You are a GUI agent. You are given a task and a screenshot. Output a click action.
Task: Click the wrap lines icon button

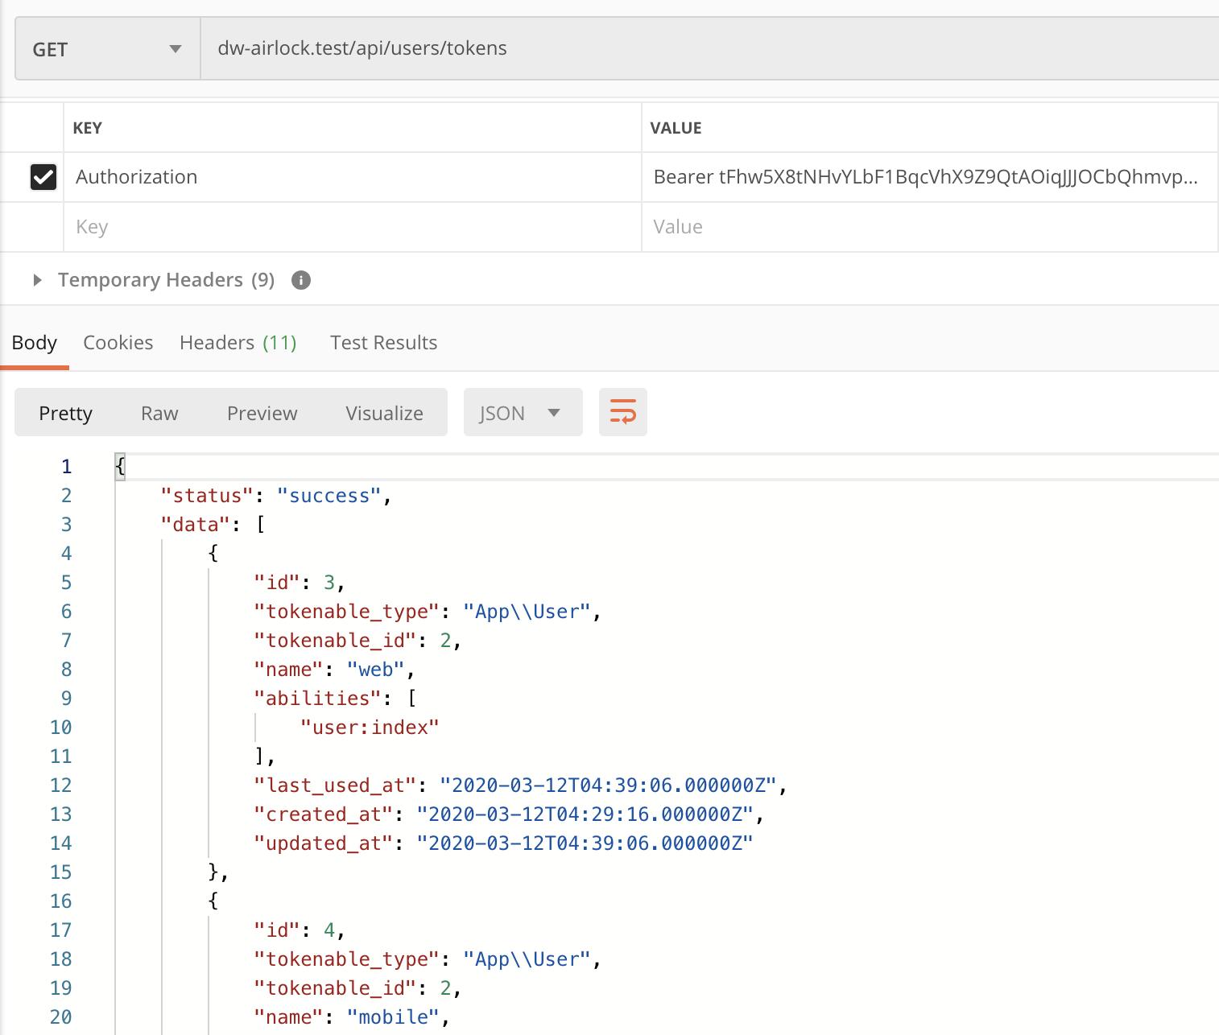click(x=622, y=412)
